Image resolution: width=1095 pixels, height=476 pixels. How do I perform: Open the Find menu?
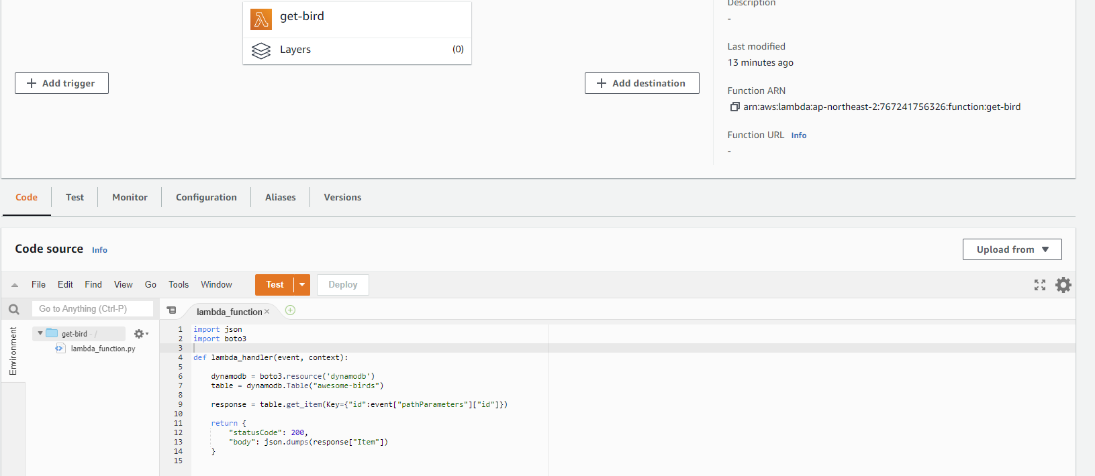(93, 284)
